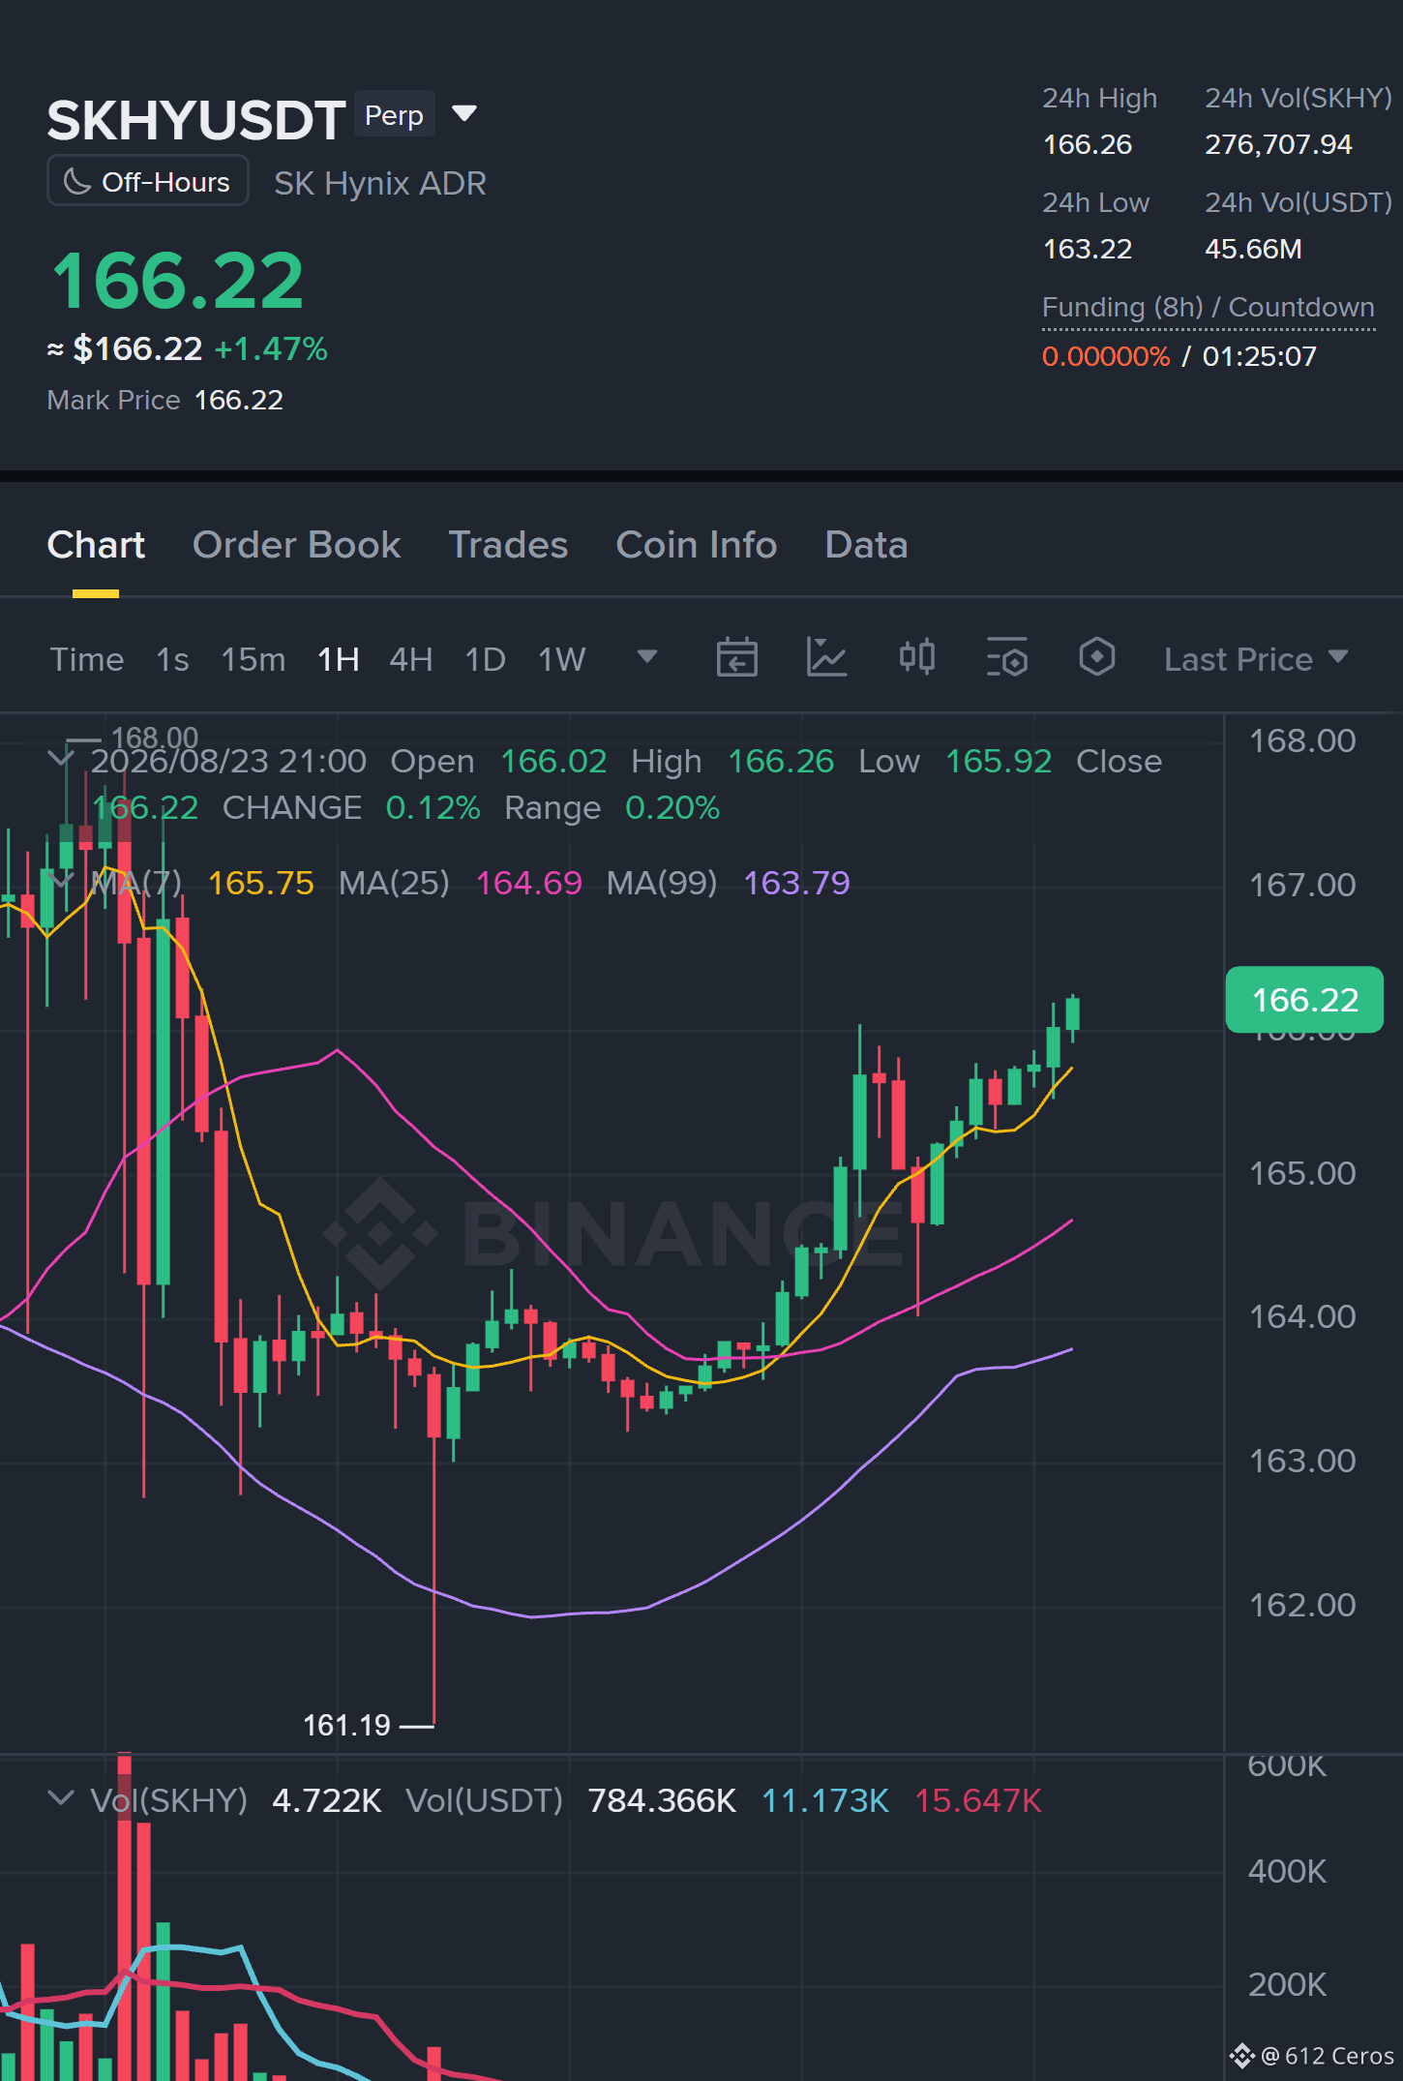Image resolution: width=1403 pixels, height=2081 pixels.
Task: Select the 1D interval
Action: (x=485, y=659)
